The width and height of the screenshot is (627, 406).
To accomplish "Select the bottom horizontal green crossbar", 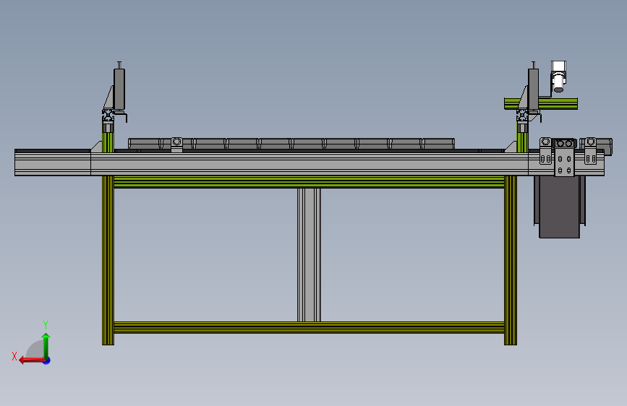I will pos(309,328).
